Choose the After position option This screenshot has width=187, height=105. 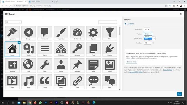(148, 39)
